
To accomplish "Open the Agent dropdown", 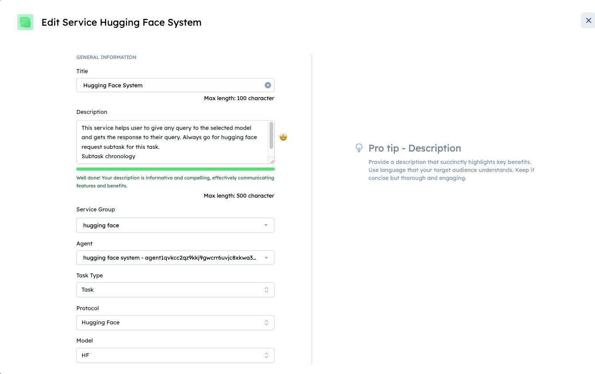I will [175, 257].
